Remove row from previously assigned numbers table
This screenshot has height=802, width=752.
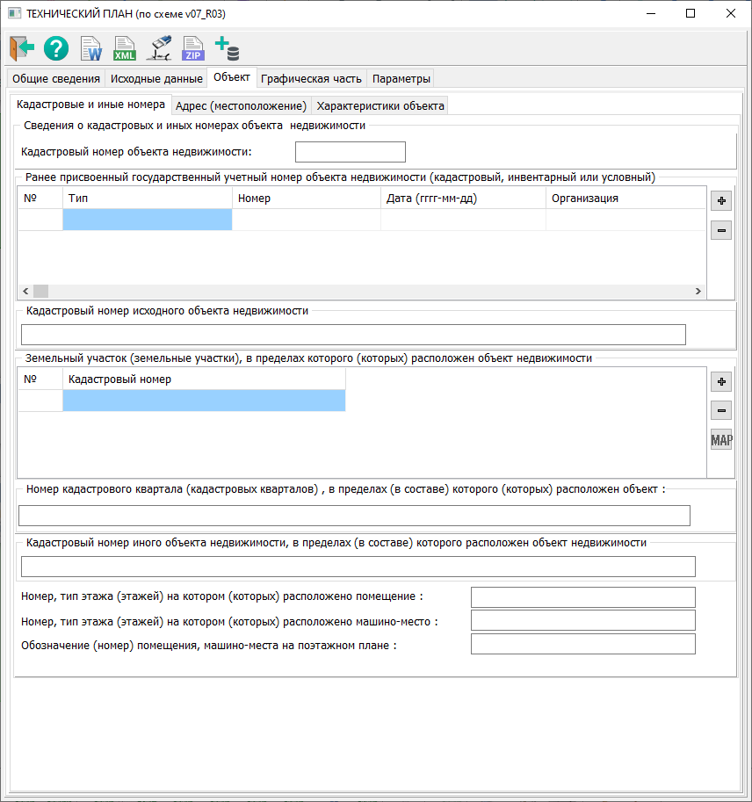721,231
